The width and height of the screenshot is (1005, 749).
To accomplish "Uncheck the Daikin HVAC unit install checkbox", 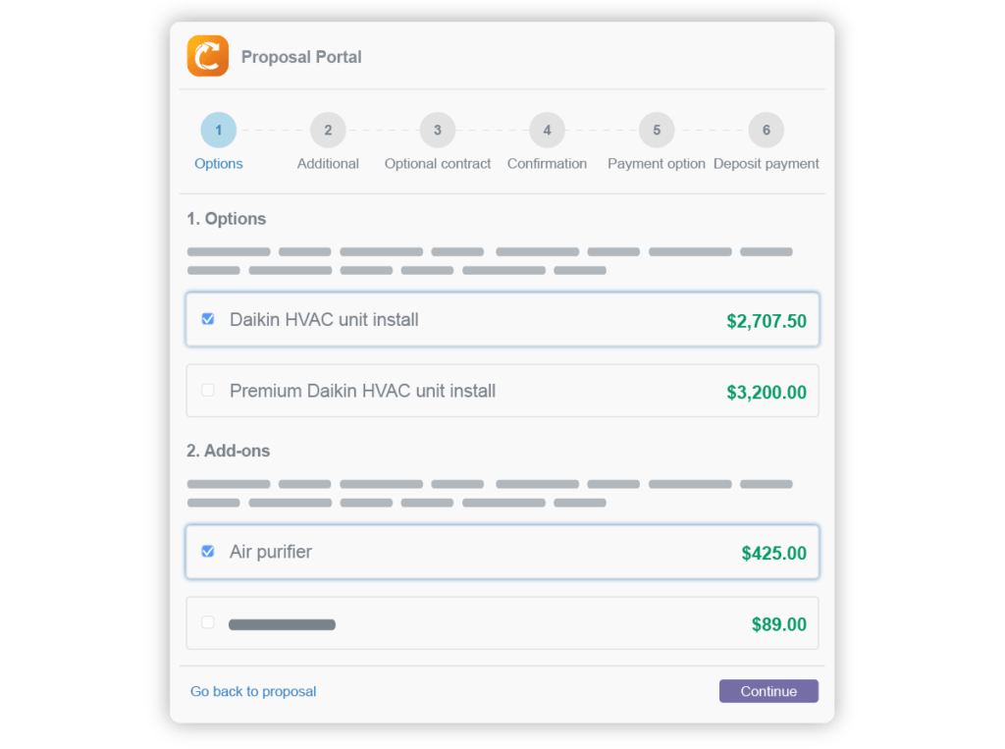I will pos(208,319).
